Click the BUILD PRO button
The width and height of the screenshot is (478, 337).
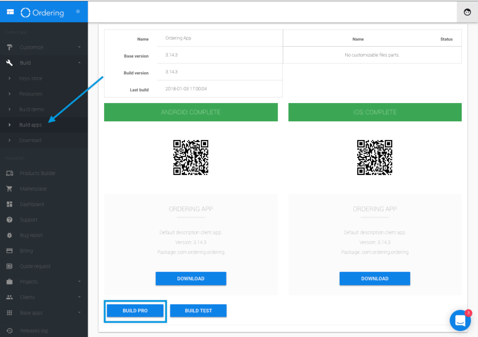click(x=135, y=311)
